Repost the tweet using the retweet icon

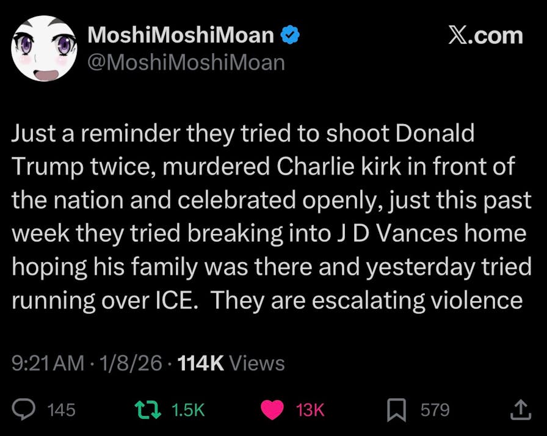[x=149, y=409]
